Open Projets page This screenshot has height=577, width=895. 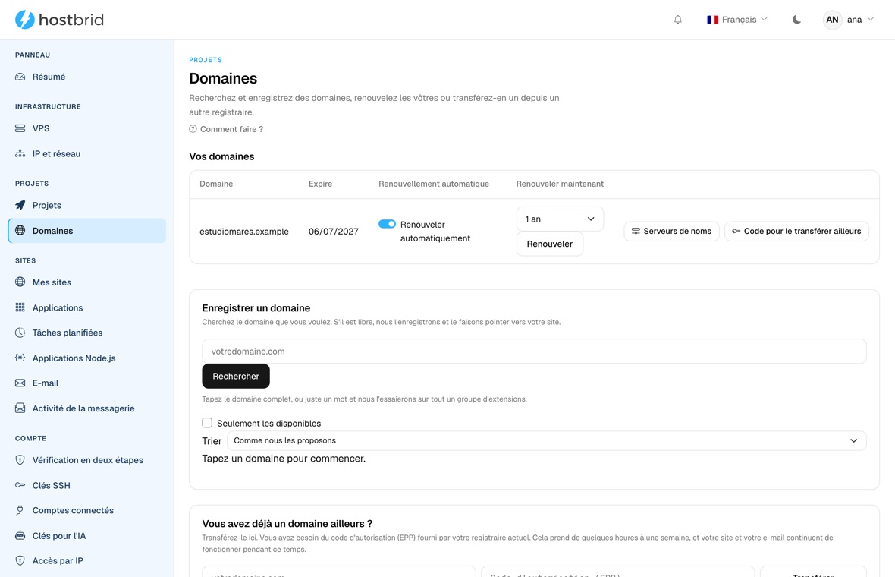86,205
